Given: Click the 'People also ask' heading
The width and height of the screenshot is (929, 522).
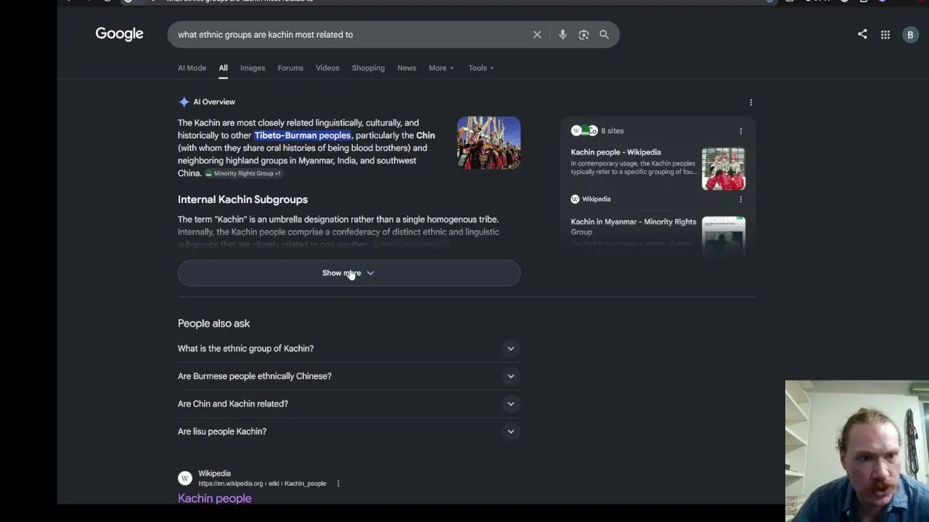Looking at the screenshot, I should point(213,323).
